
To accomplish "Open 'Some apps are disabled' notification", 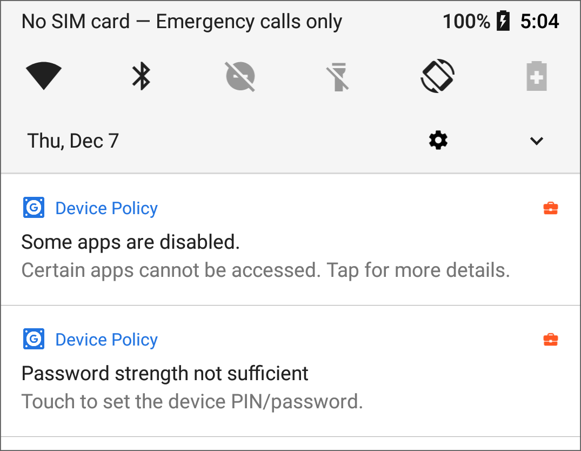I will tap(130, 242).
